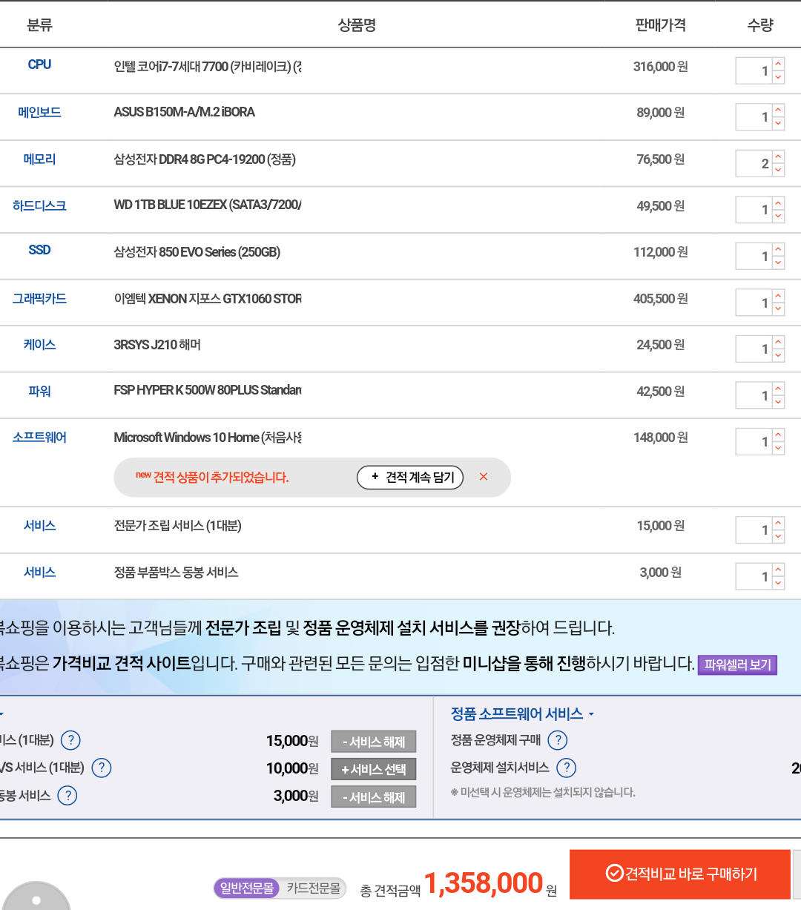Open help icon for 10,000원 A/S 서비스
Viewport: 801px width, 910px height.
tap(101, 768)
